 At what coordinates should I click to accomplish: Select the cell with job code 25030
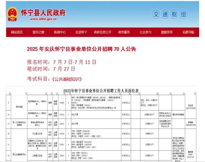coord(62,134)
